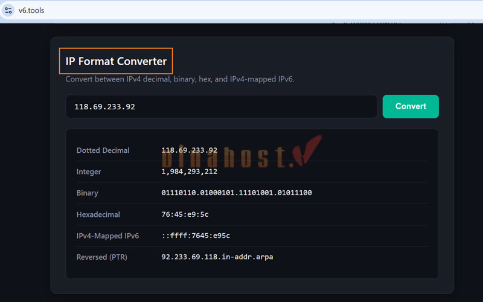Select the dotted decimal value 118.69.233.92 in results
The height and width of the screenshot is (302, 483).
(x=189, y=150)
